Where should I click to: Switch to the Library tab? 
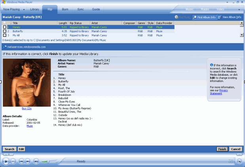point(34,9)
